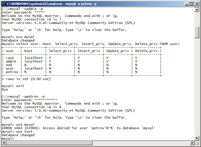Image resolution: width=201 pixels, height=147 pixels.
Task: Click the last 'Database changed' line
Action: click(18, 135)
